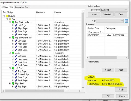Click the yellow Cab 07 cabinet icon
The width and height of the screenshot is (131, 101).
click(x=7, y=16)
